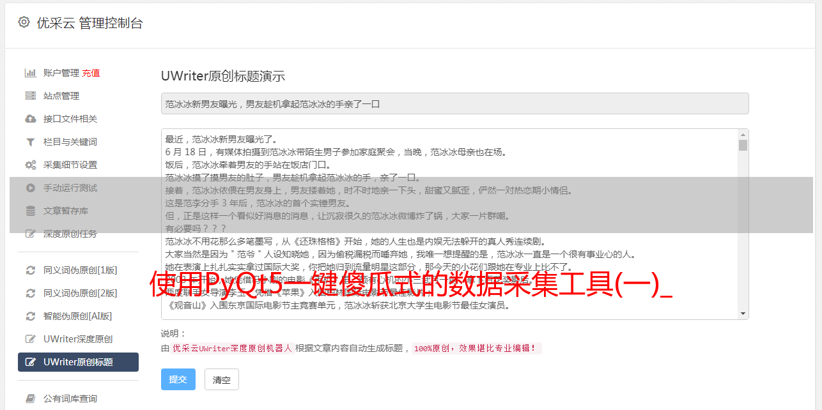822x410 pixels.
Task: Click the 清空 button
Action: [x=222, y=379]
